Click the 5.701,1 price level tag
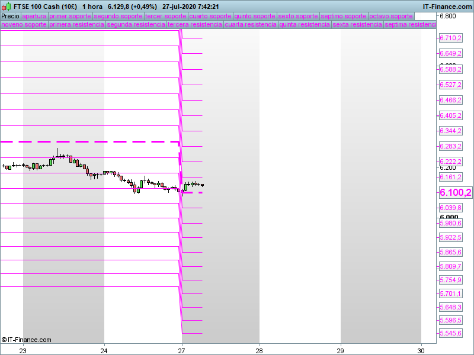 pyautogui.click(x=451, y=293)
